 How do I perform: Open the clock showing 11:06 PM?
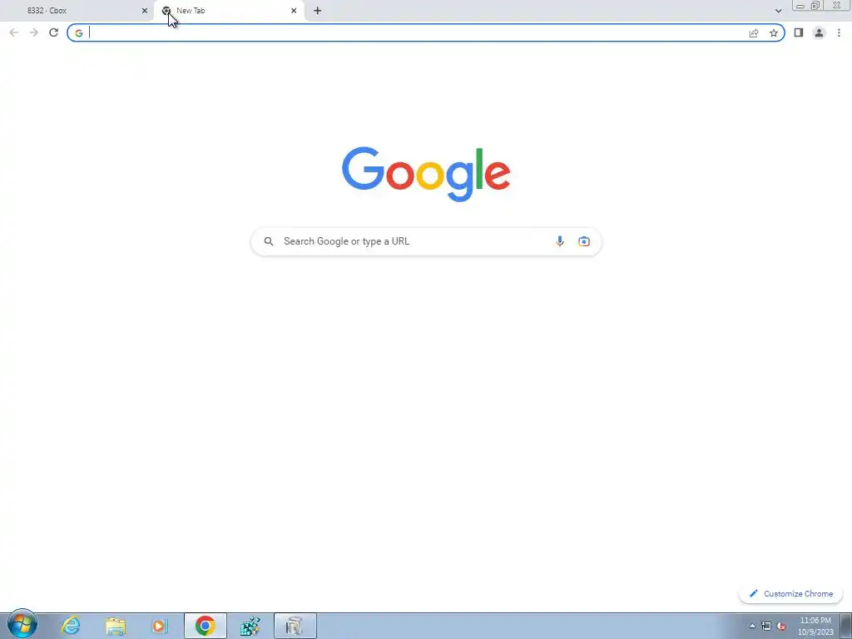pos(815,626)
